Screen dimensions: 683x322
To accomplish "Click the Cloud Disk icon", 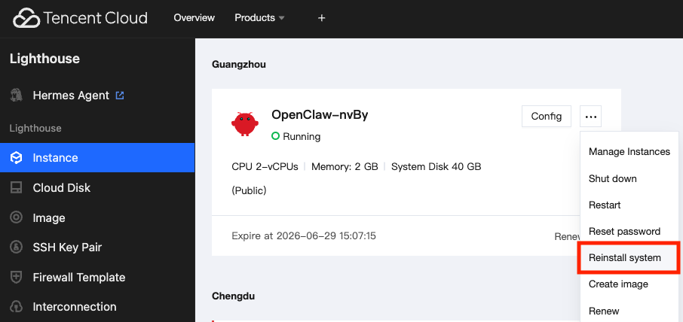I will pyautogui.click(x=16, y=188).
